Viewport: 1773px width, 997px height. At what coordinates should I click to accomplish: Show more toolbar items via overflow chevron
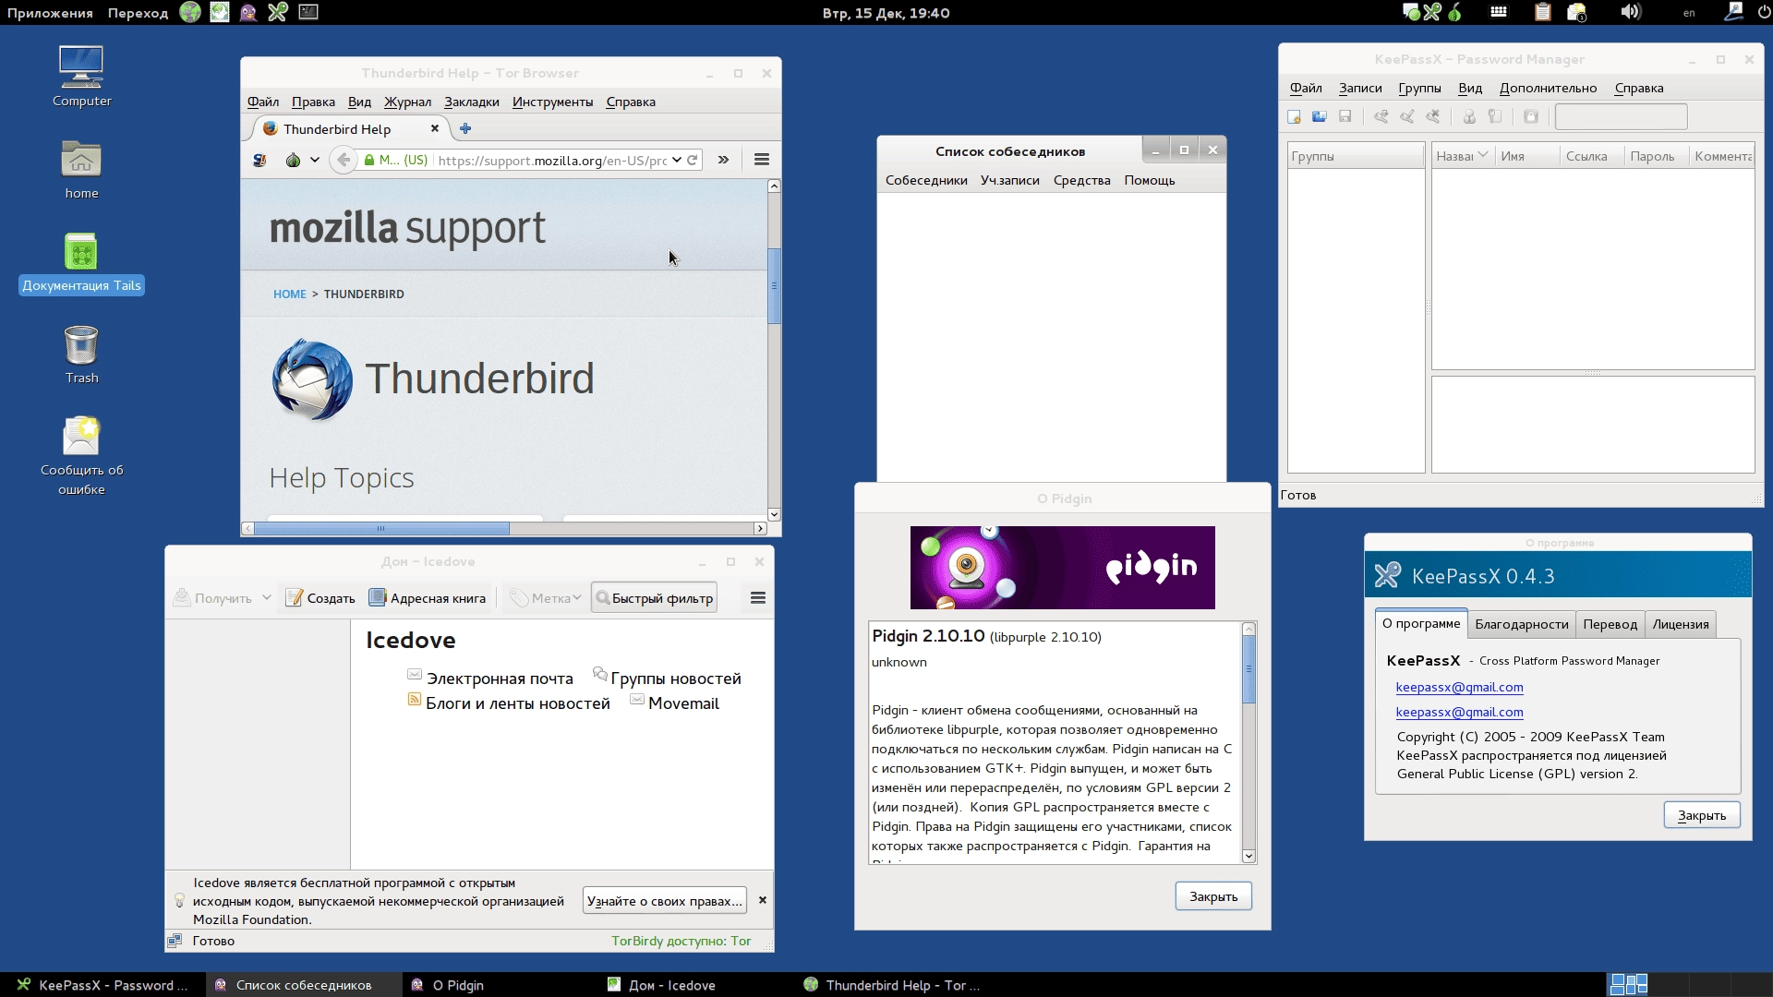pos(723,160)
